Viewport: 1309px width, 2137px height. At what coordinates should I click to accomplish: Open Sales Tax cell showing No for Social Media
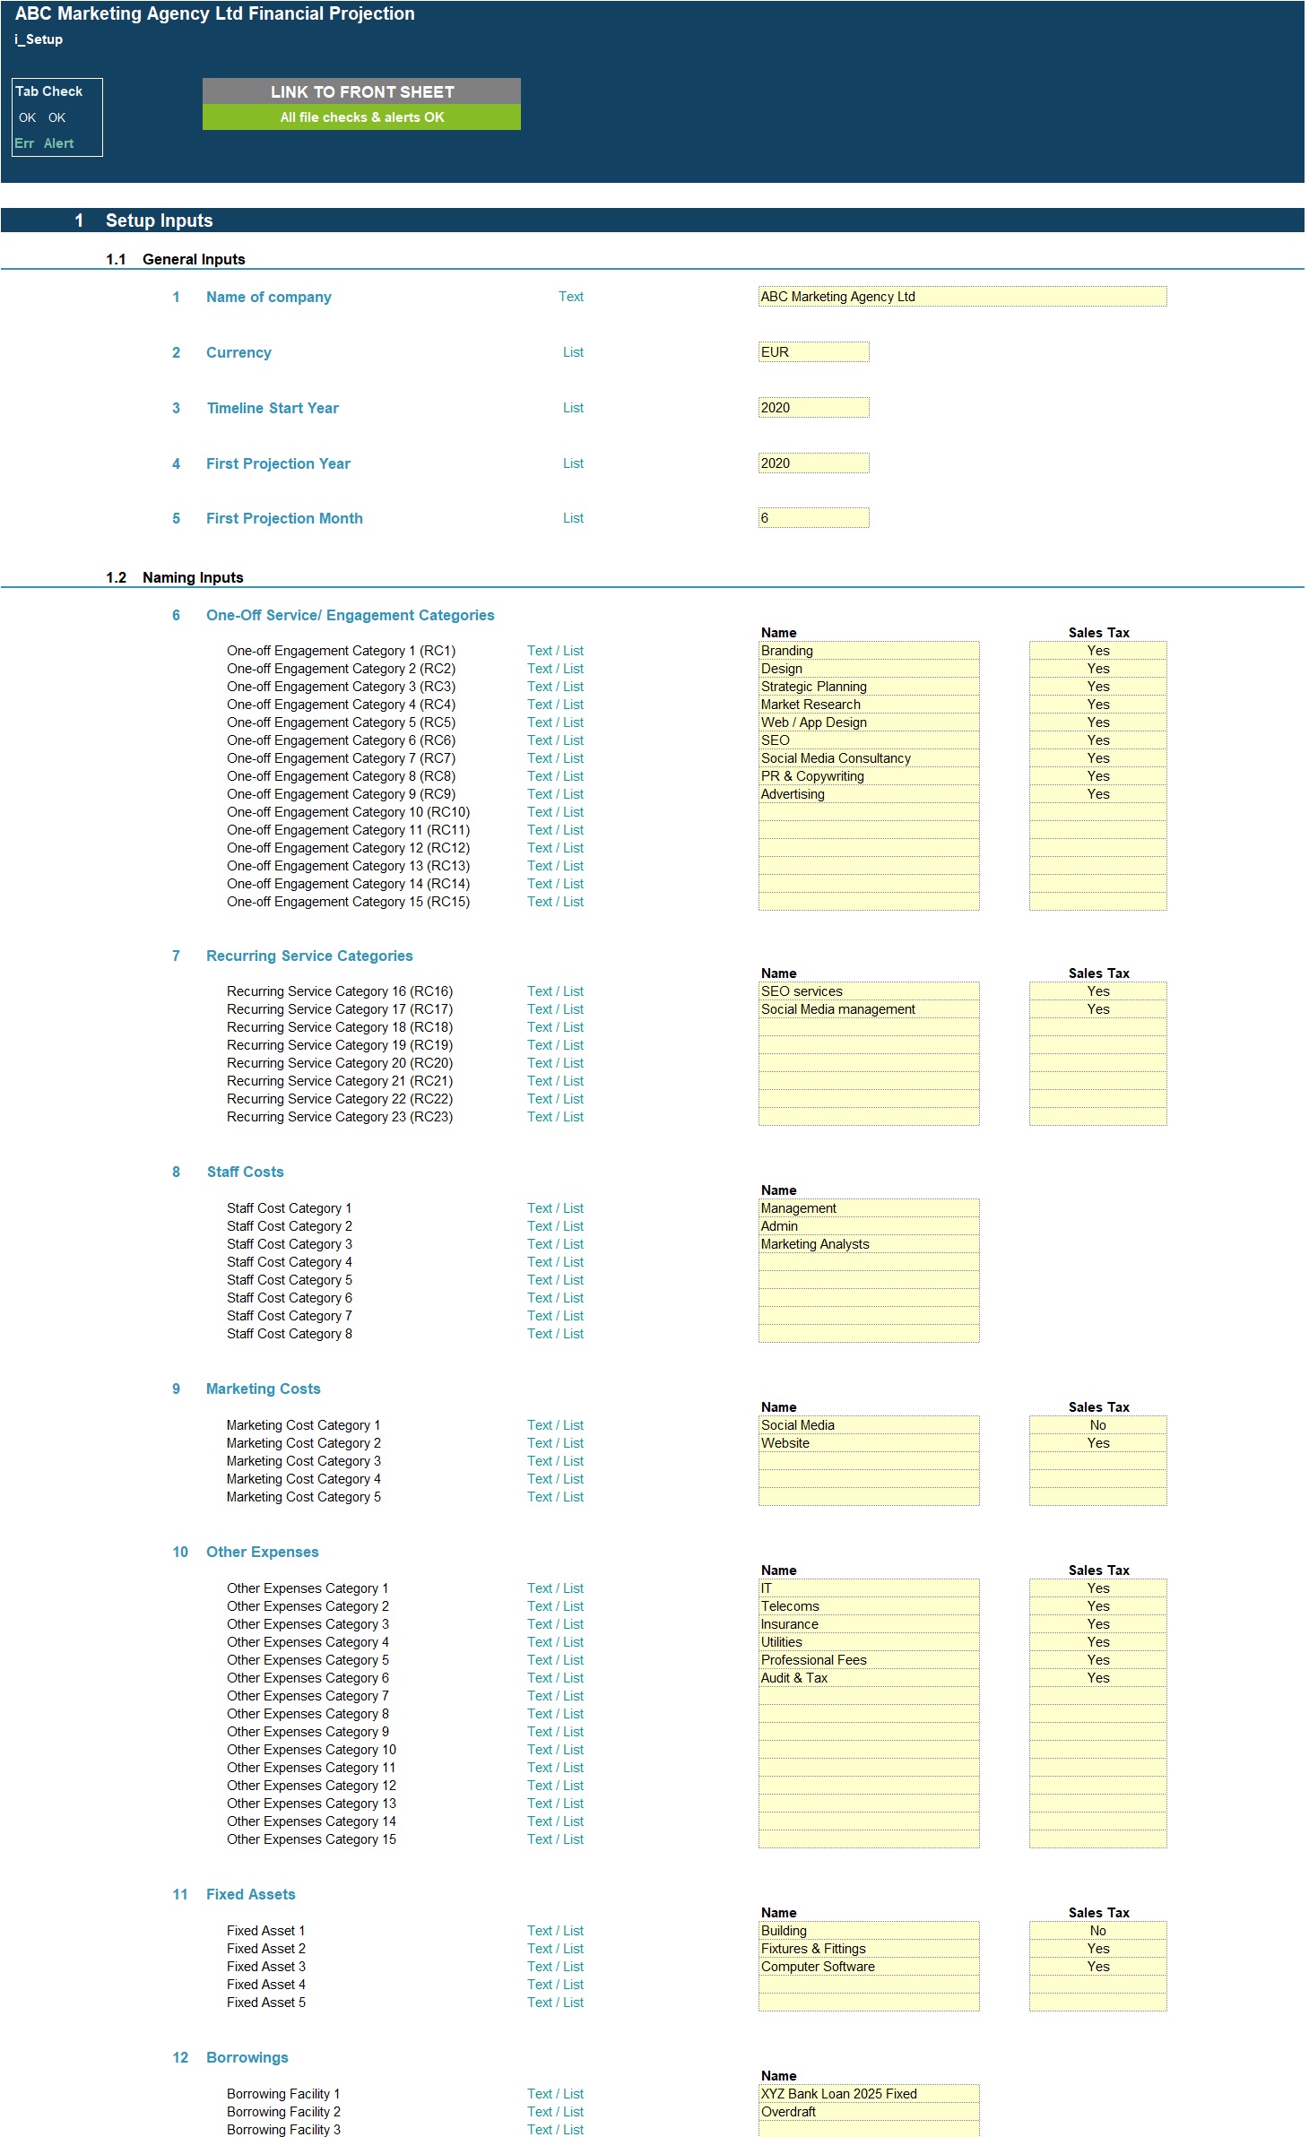1097,1425
